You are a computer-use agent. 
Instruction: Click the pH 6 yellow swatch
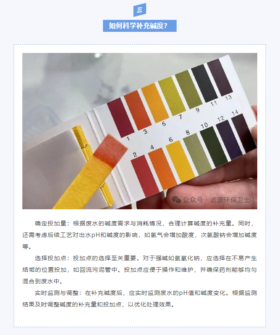pos(180,162)
